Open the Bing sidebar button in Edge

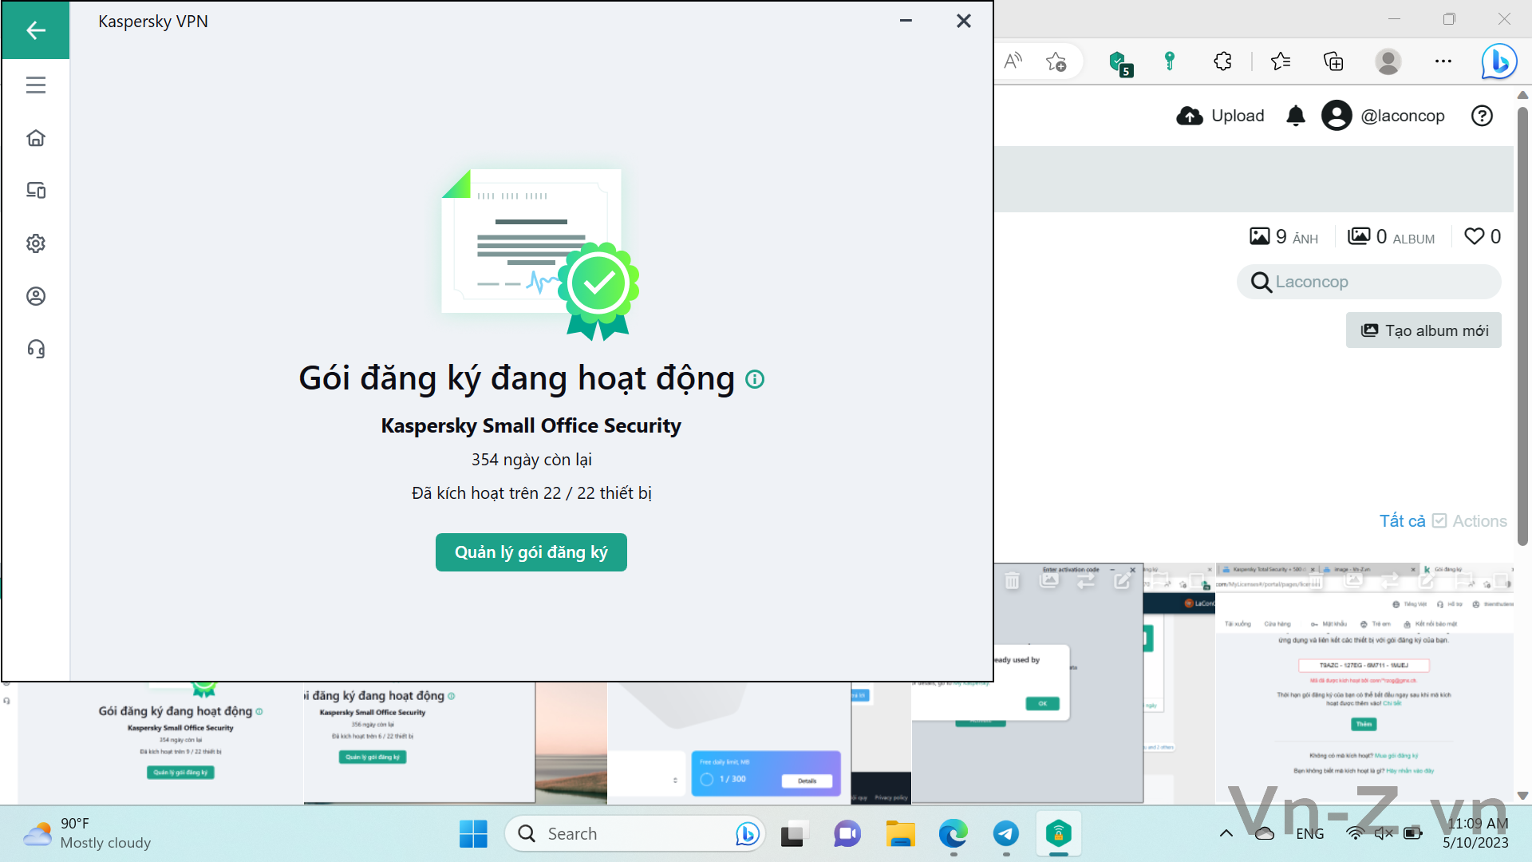click(1498, 61)
